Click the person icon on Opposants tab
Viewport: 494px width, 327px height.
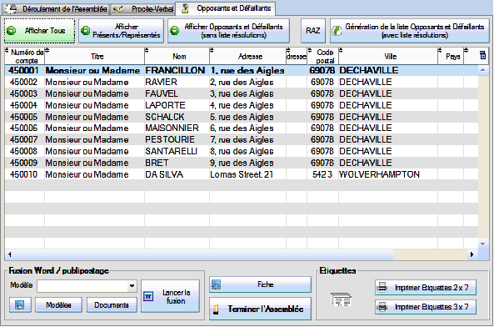[185, 9]
